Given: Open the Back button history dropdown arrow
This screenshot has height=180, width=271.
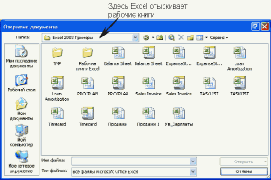Looking at the screenshot, I should click(x=153, y=37).
